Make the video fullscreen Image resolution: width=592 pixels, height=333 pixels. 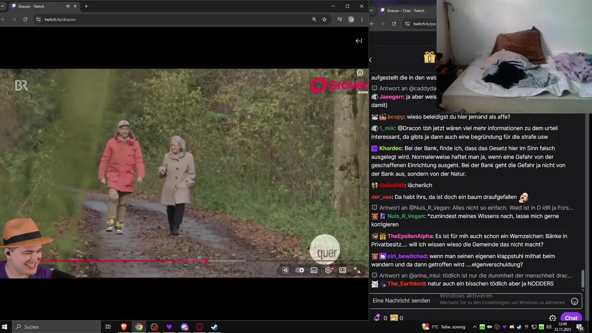357,270
